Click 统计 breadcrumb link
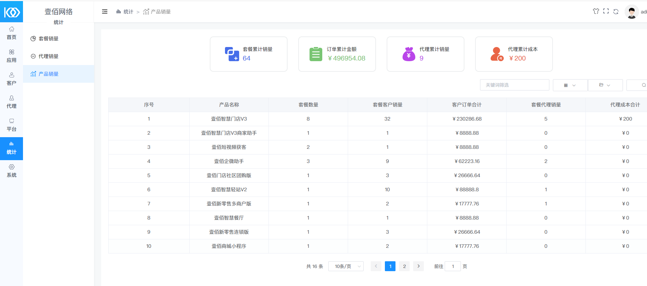This screenshot has width=647, height=286. coord(125,12)
